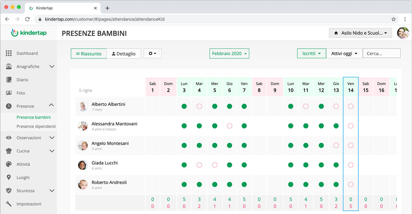Bookmark page with the star icon
The width and height of the screenshot is (412, 214).
393,19
